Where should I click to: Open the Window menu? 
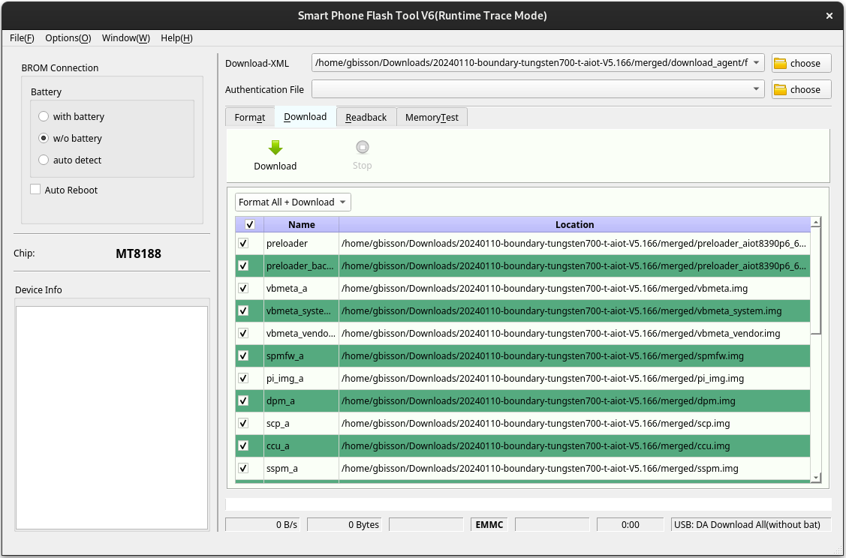pos(125,37)
